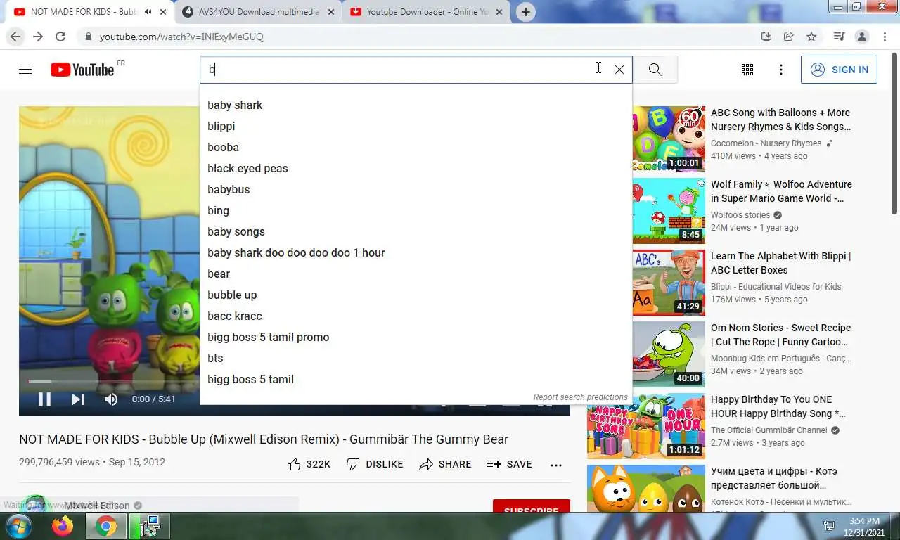Bookmark this page with the star
Screen dimensions: 900x540
click(811, 37)
